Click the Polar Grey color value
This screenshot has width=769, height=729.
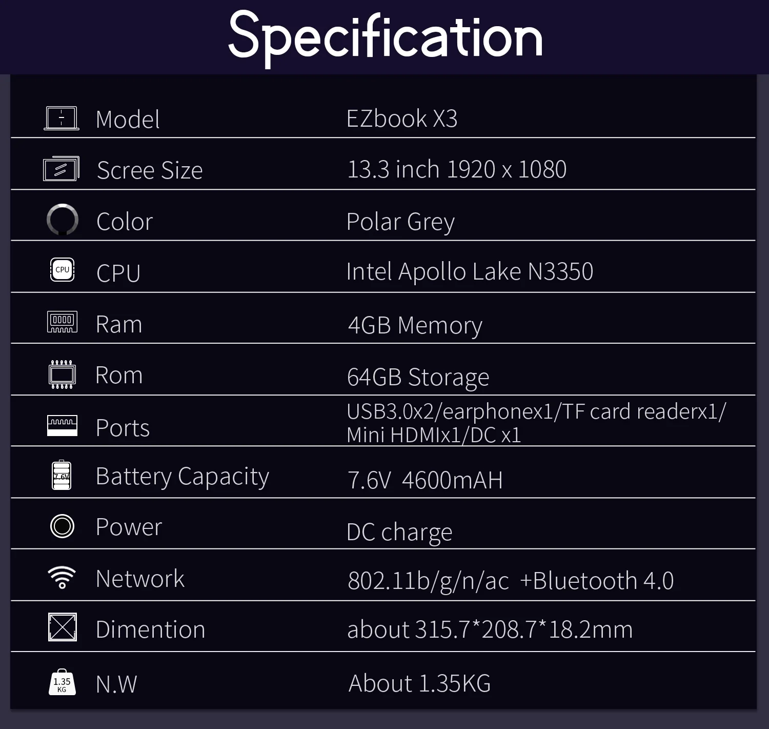pos(400,222)
